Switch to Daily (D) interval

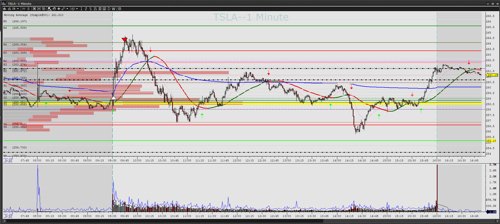109,9
